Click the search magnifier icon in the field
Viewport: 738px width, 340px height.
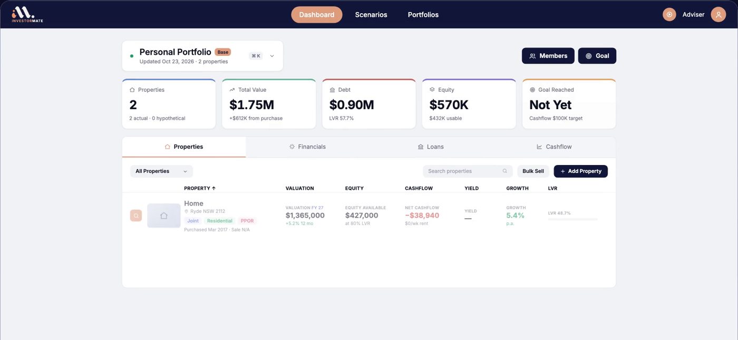[x=504, y=171]
